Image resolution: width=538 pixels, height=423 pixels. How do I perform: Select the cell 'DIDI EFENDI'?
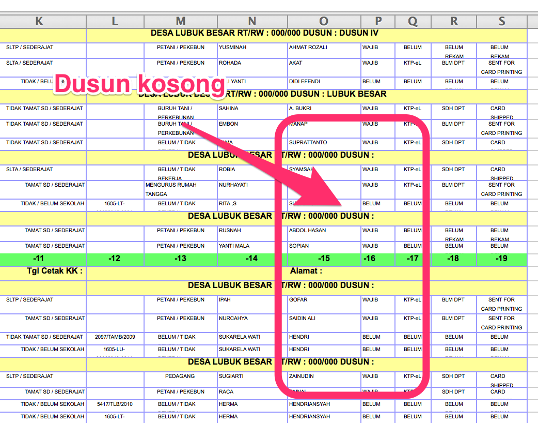[324, 83]
